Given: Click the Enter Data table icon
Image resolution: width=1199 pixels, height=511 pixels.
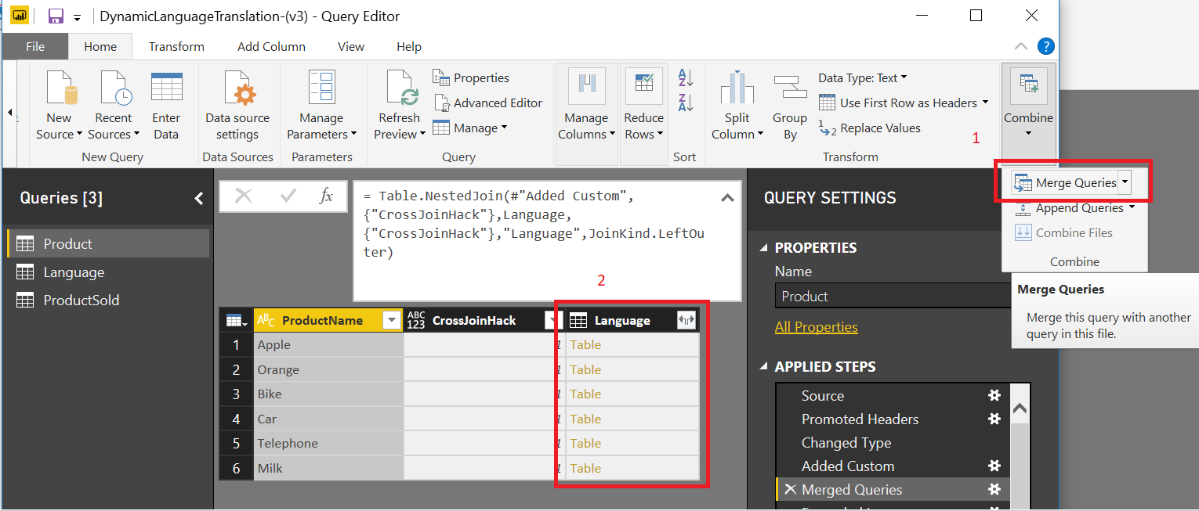Looking at the screenshot, I should [x=166, y=87].
